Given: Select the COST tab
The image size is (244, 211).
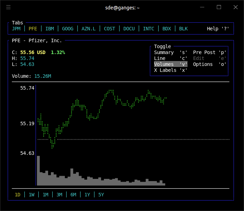Looking at the screenshot, I should (109, 29).
